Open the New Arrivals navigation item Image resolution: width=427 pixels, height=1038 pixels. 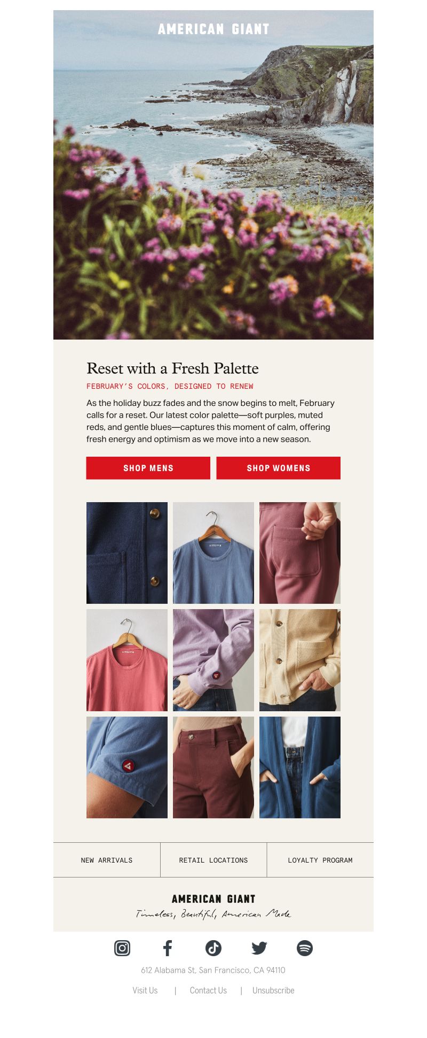[107, 860]
